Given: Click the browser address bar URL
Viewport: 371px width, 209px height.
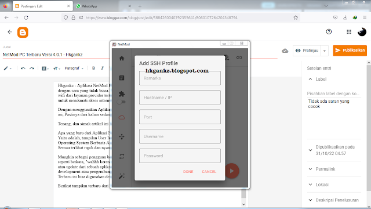Looking at the screenshot, I should pos(161,18).
